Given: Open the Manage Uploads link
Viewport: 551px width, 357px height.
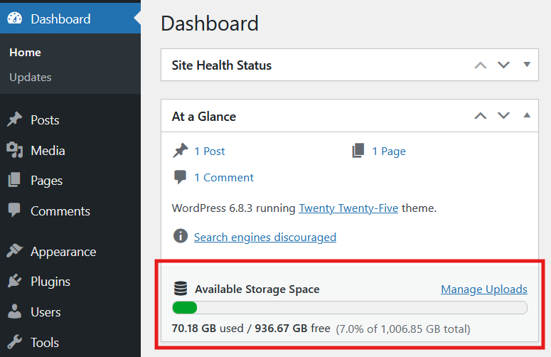Looking at the screenshot, I should click(484, 289).
